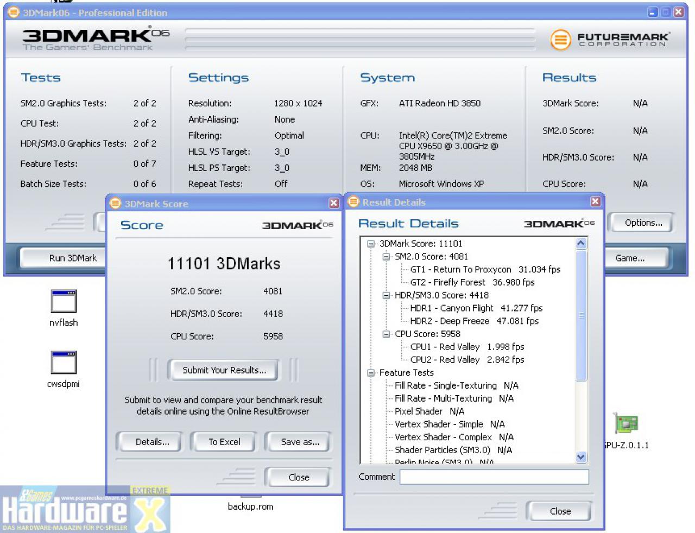The image size is (695, 533).
Task: Click the Result Details dialog title icon
Action: coord(353,202)
